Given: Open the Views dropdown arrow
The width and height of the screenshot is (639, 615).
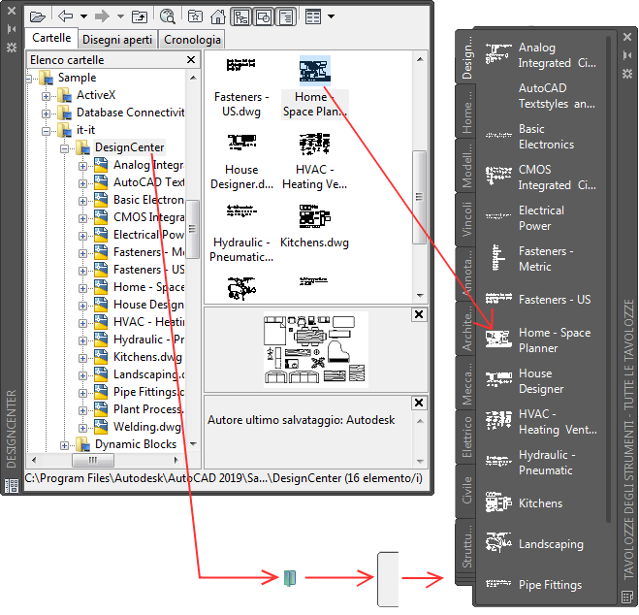Looking at the screenshot, I should click(x=331, y=16).
